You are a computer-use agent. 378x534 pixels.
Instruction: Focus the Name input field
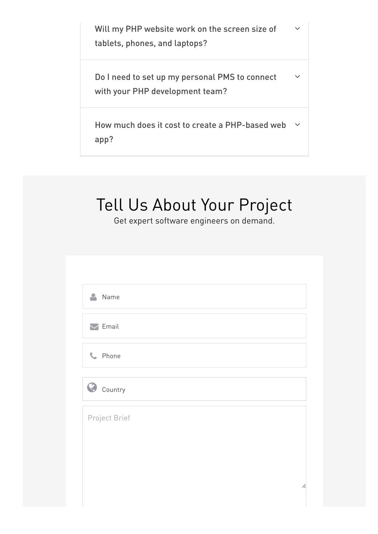pos(194,296)
